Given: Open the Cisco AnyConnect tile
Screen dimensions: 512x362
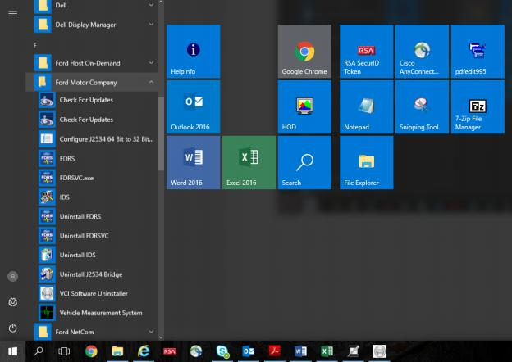Looking at the screenshot, I should coord(422,52).
